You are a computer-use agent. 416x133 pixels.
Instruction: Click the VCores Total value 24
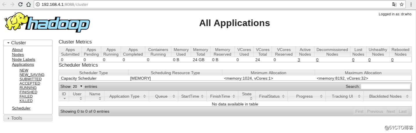pos(258,60)
